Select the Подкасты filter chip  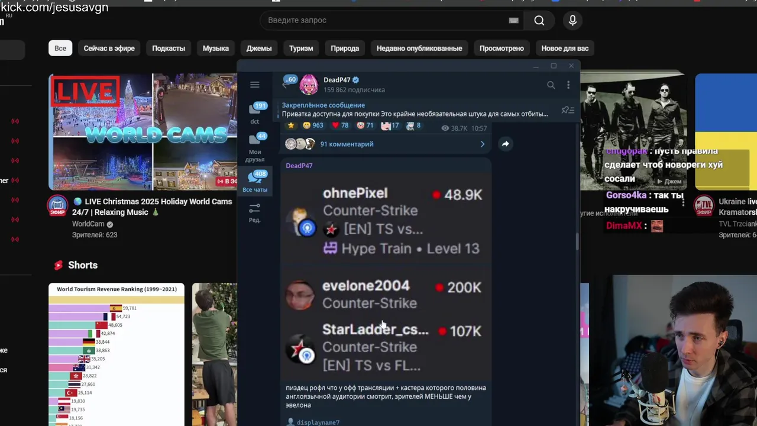(169, 48)
